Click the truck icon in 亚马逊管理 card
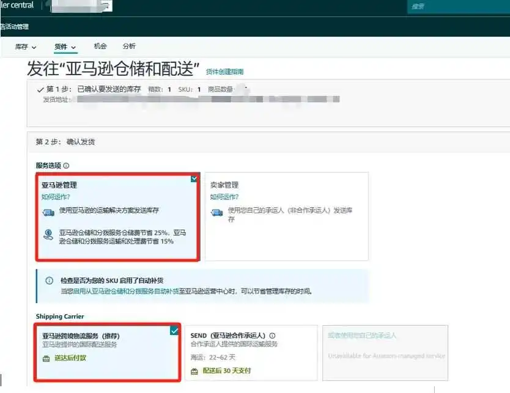 (x=48, y=213)
